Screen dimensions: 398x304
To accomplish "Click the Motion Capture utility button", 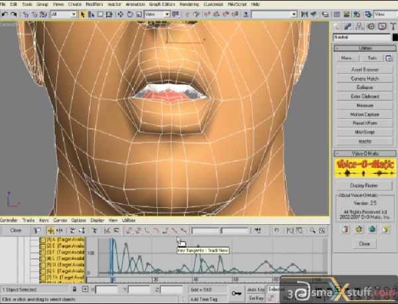I will tap(365, 115).
